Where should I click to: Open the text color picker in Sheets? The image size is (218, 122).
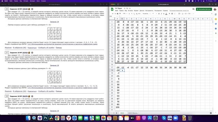click(166, 14)
